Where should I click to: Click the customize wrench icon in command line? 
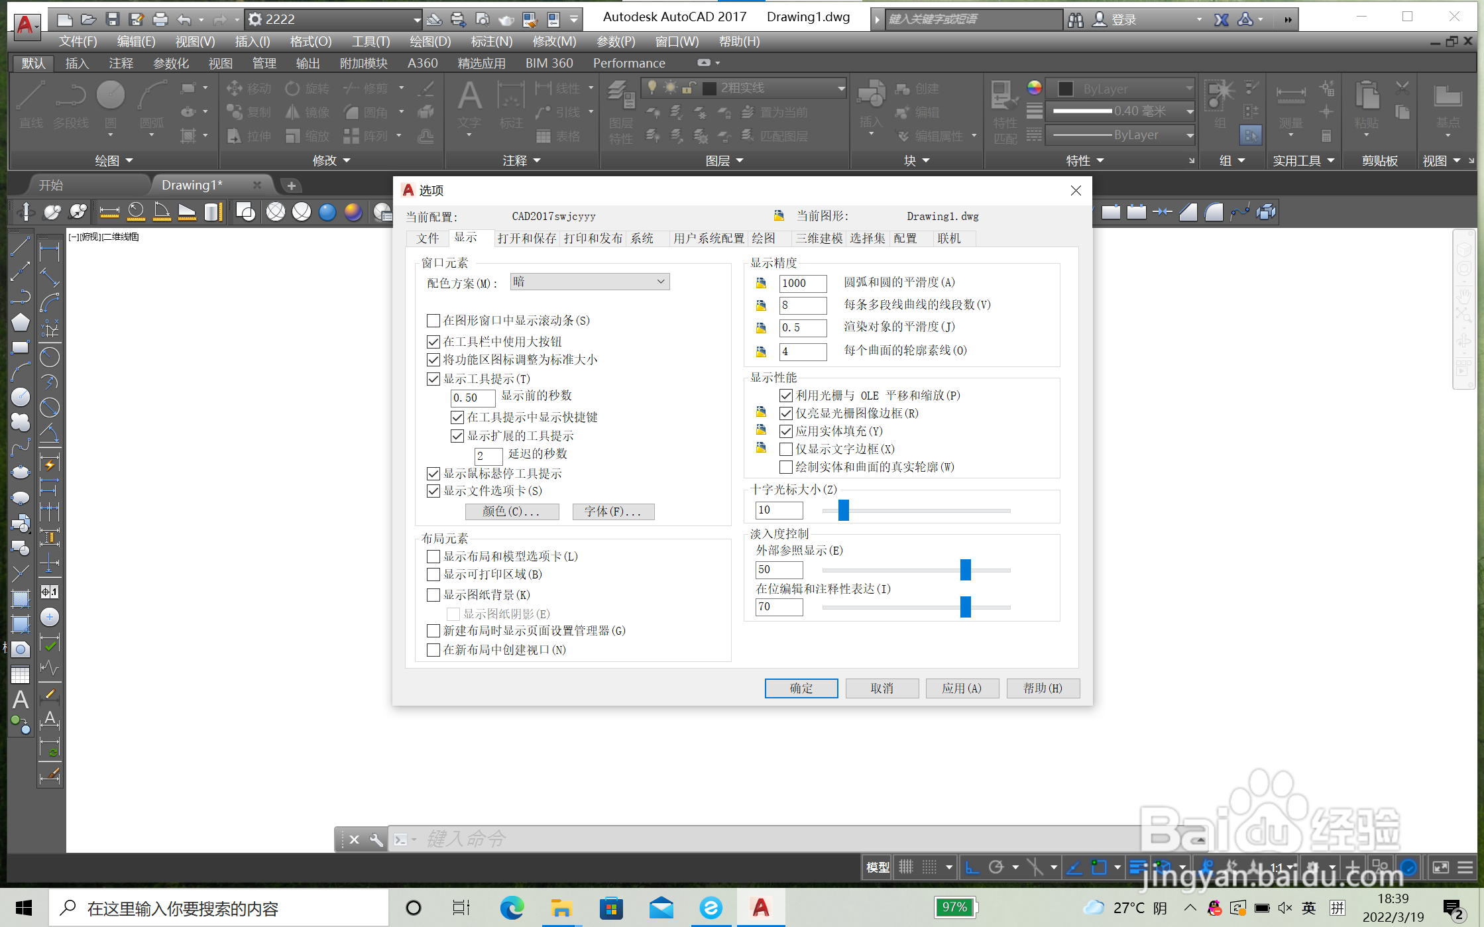tap(376, 840)
